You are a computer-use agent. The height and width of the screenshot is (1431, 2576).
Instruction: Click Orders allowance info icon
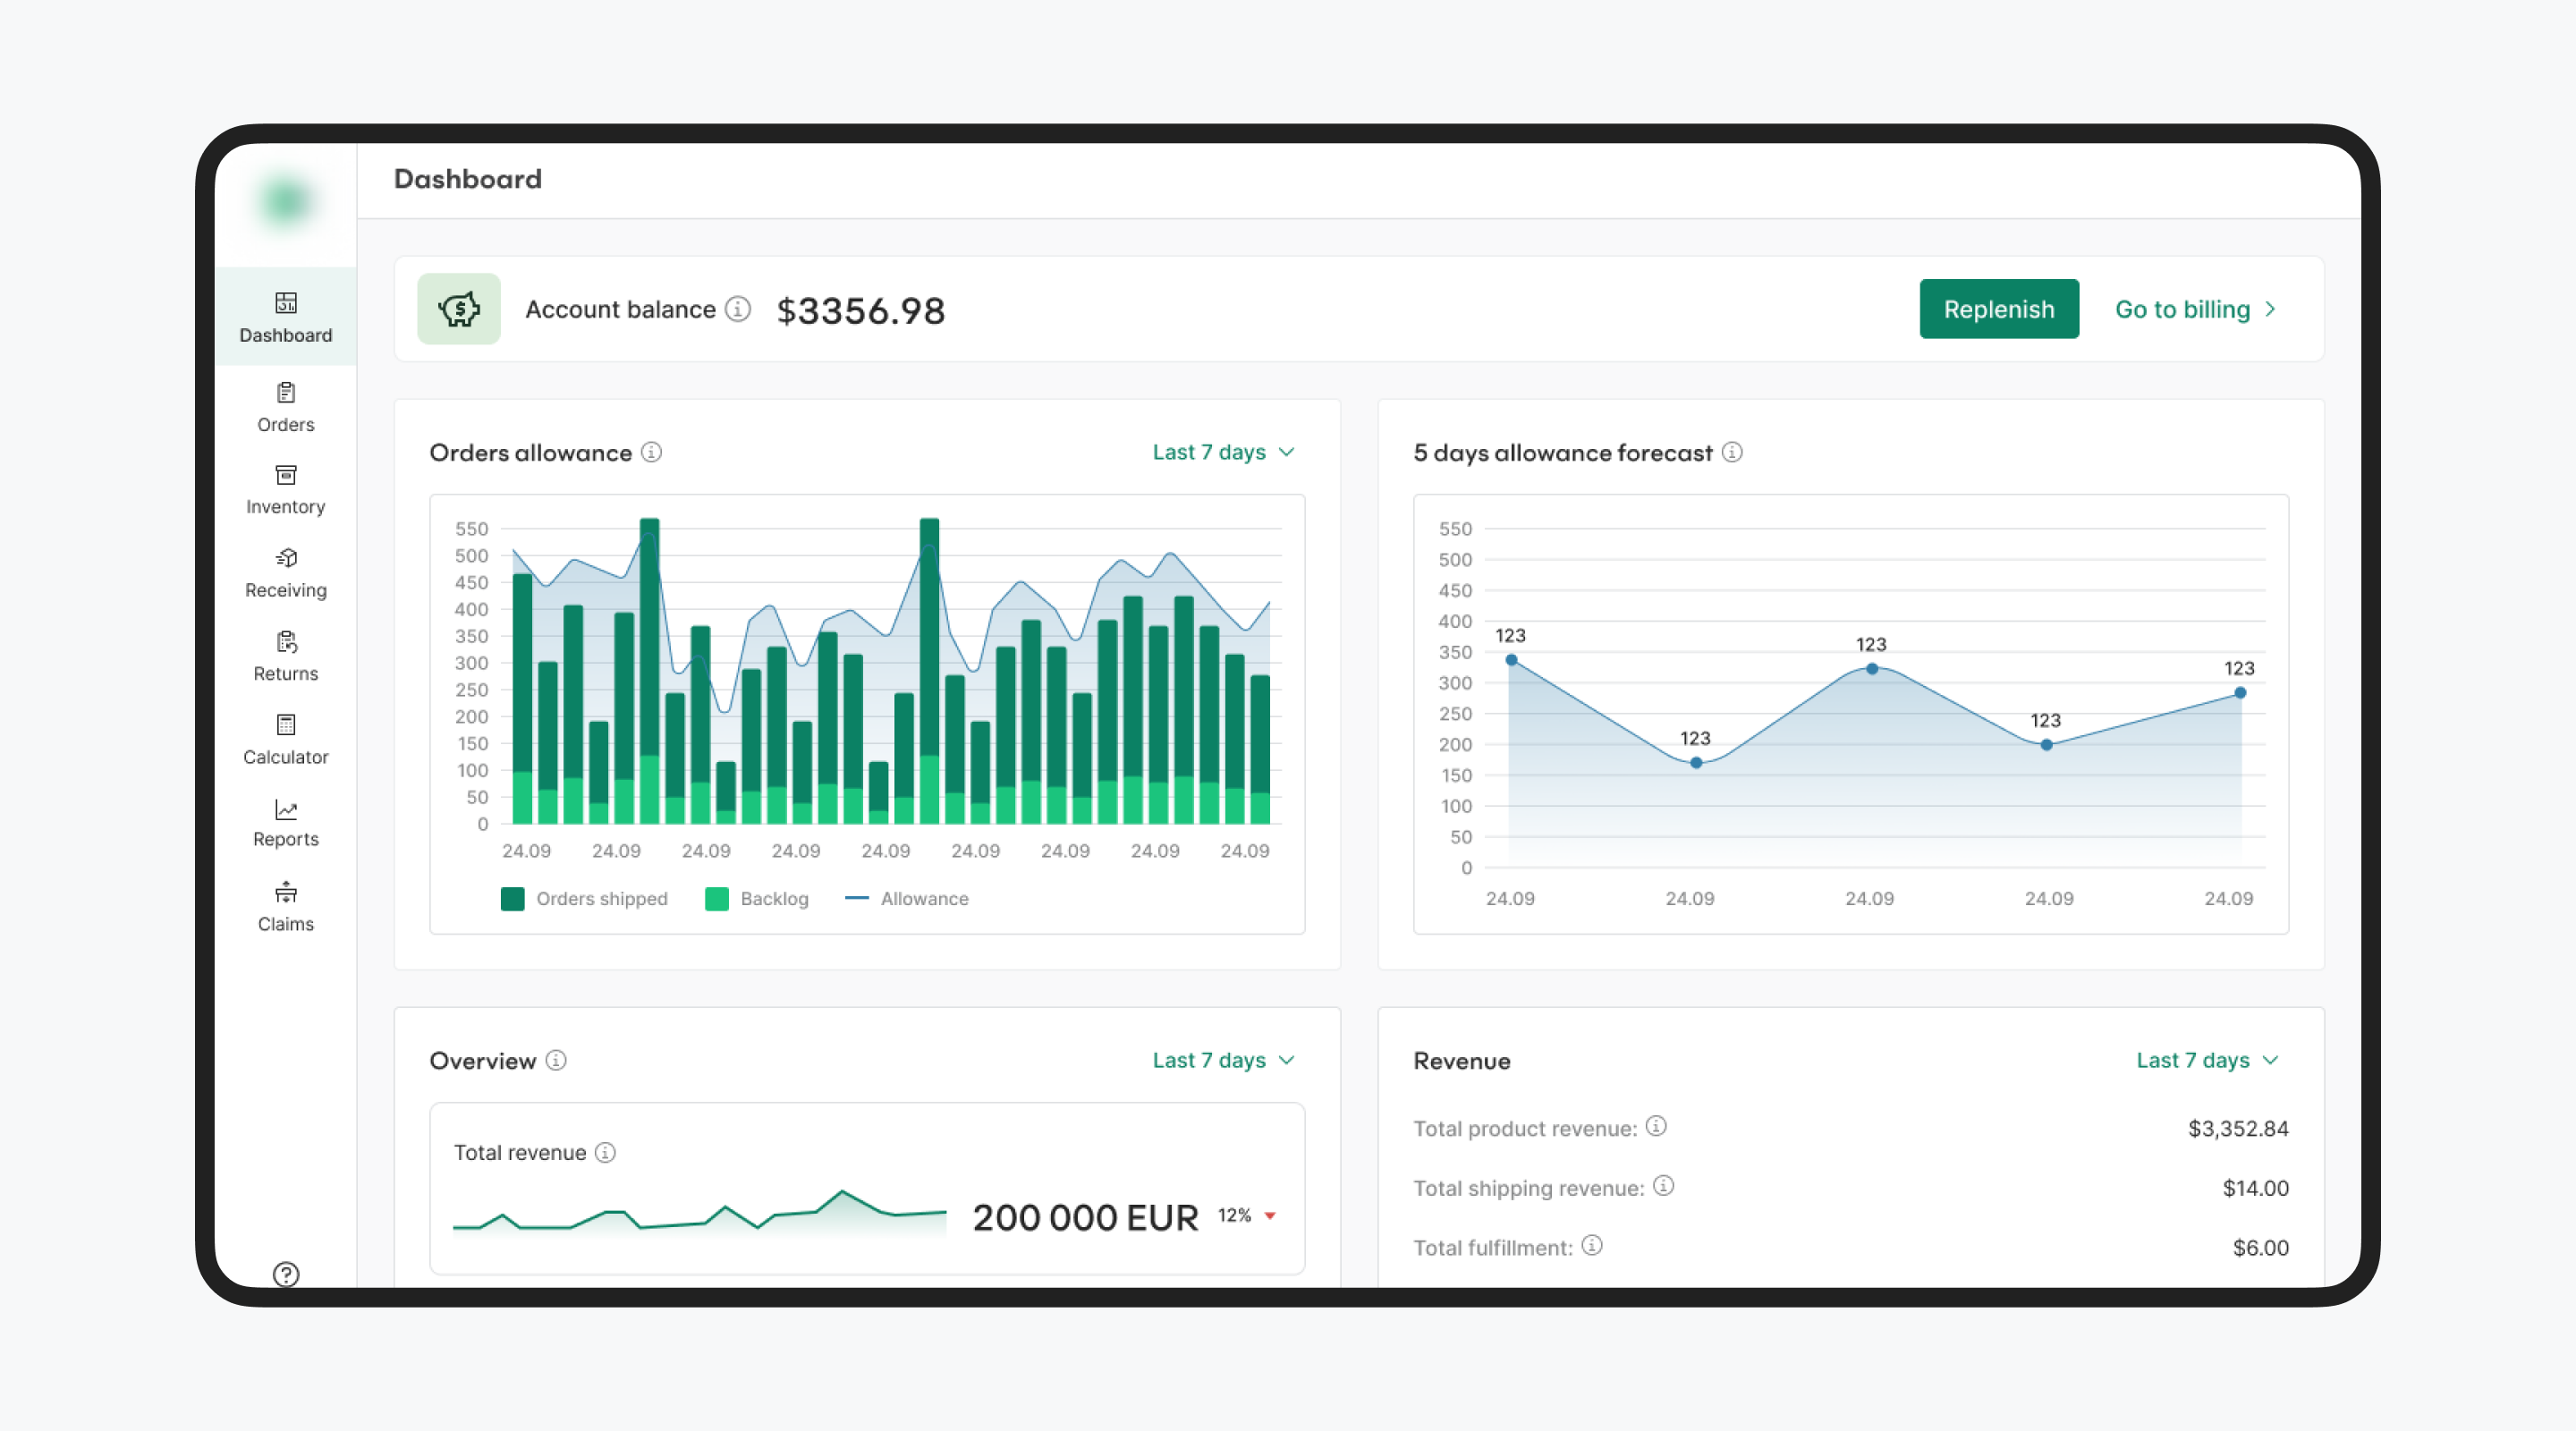point(651,452)
